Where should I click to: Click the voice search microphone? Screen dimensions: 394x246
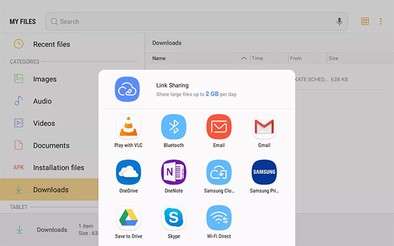[339, 22]
